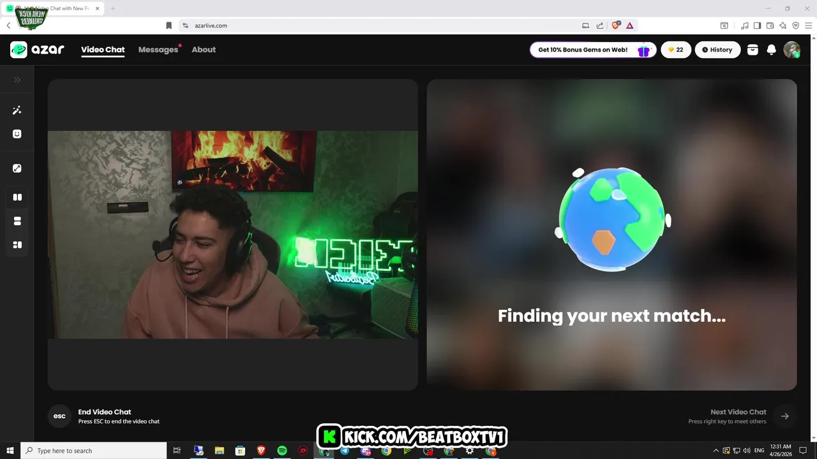This screenshot has width=817, height=459.
Task: Open the About tab
Action: pos(204,50)
